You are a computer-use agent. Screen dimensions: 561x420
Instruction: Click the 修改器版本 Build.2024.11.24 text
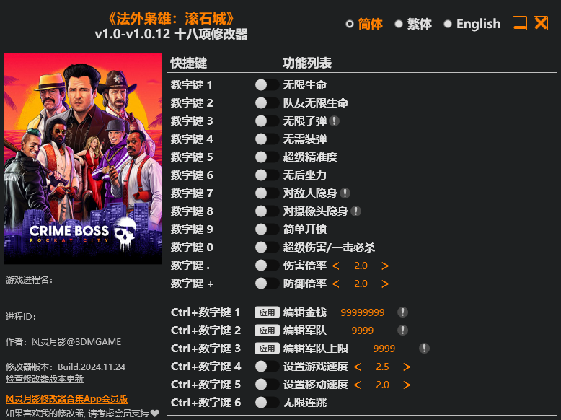pos(66,367)
